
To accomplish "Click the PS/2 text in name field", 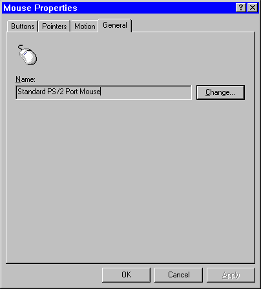I will tap(56, 92).
